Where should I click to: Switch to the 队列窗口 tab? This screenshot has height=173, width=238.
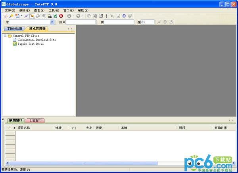click(15, 121)
